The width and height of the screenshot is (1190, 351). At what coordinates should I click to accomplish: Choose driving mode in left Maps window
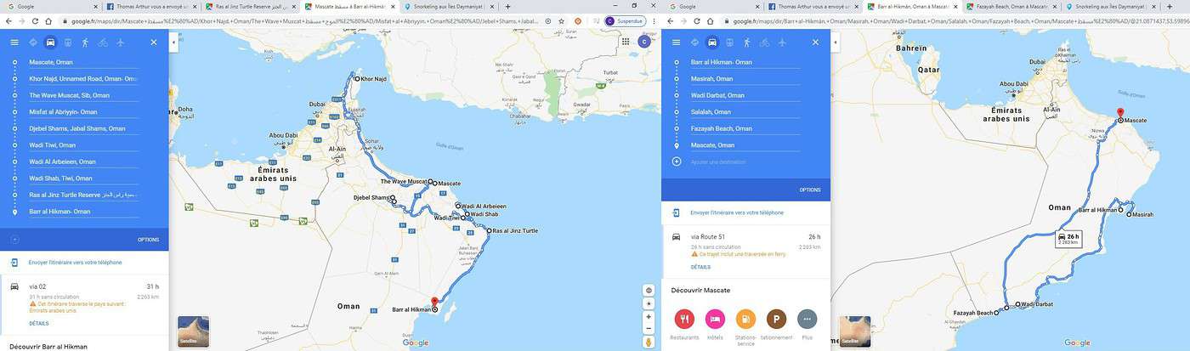(x=50, y=42)
